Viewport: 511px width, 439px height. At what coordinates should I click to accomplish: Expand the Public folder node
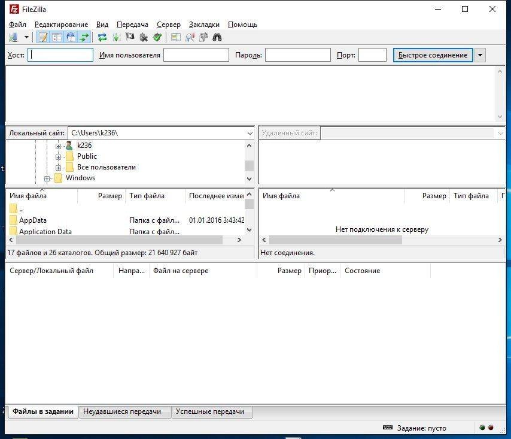coord(58,157)
